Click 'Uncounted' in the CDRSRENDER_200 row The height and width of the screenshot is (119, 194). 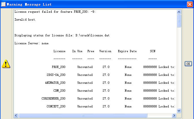pyautogui.click(x=85, y=99)
